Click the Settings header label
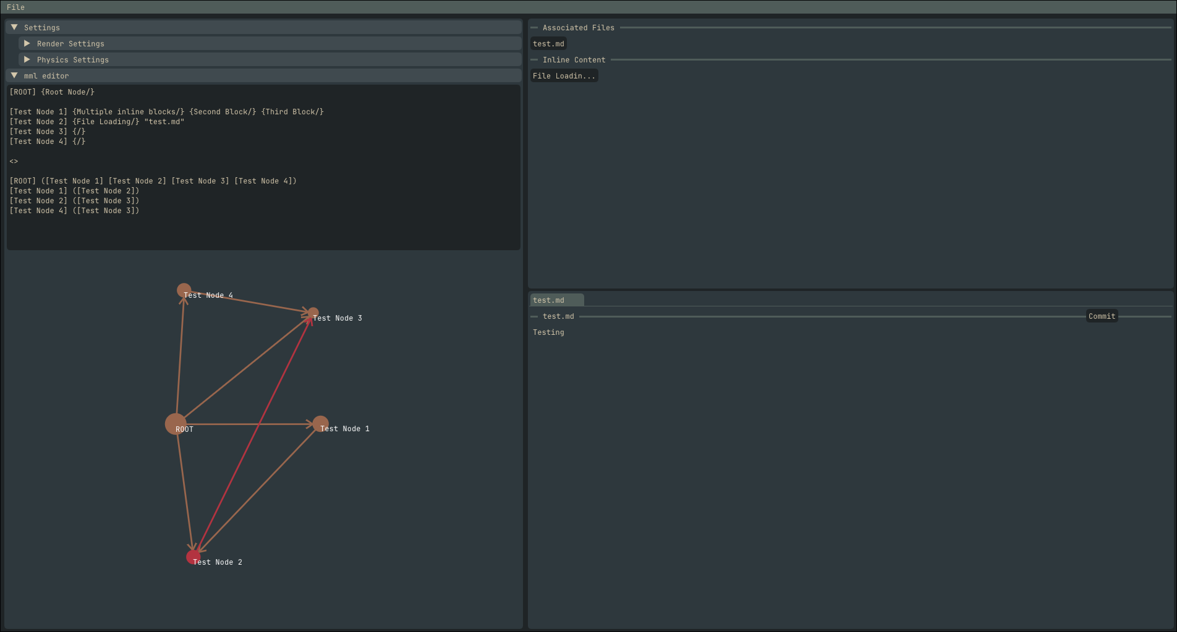 42,28
